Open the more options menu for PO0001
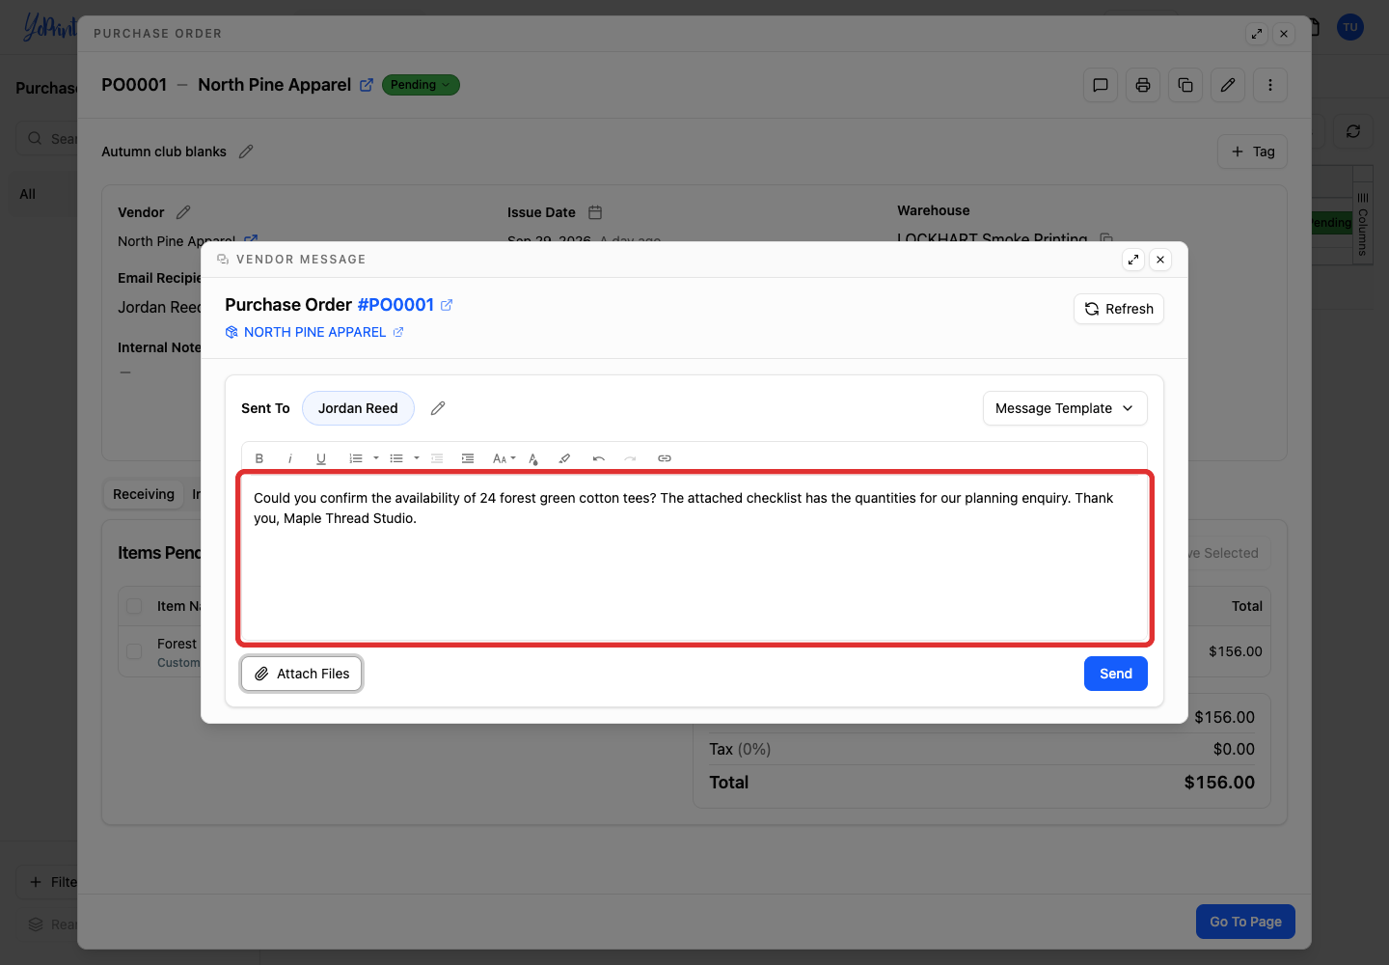This screenshot has height=965, width=1389. [1270, 85]
